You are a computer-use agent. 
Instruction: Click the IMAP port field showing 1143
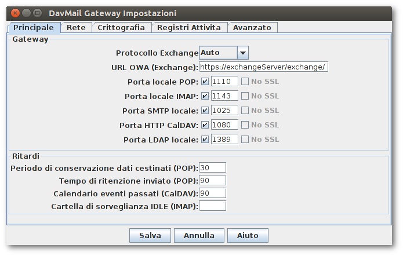coord(224,96)
